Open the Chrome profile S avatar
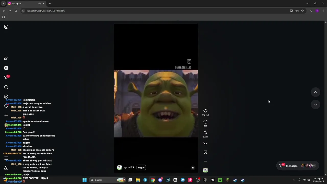Image resolution: width=327 pixels, height=184 pixels. (x=317, y=11)
